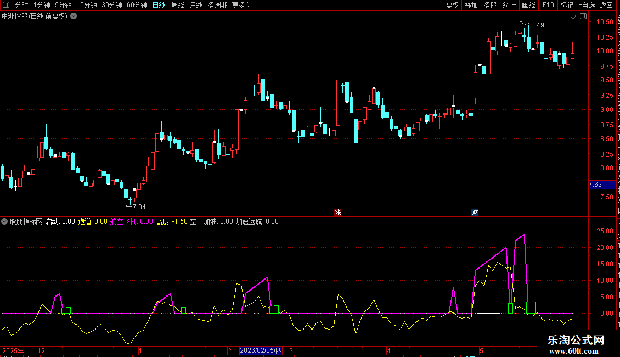The height and width of the screenshot is (357, 620).
Task: Toggle right sidebar icon in chart corner
Action: click(x=583, y=16)
